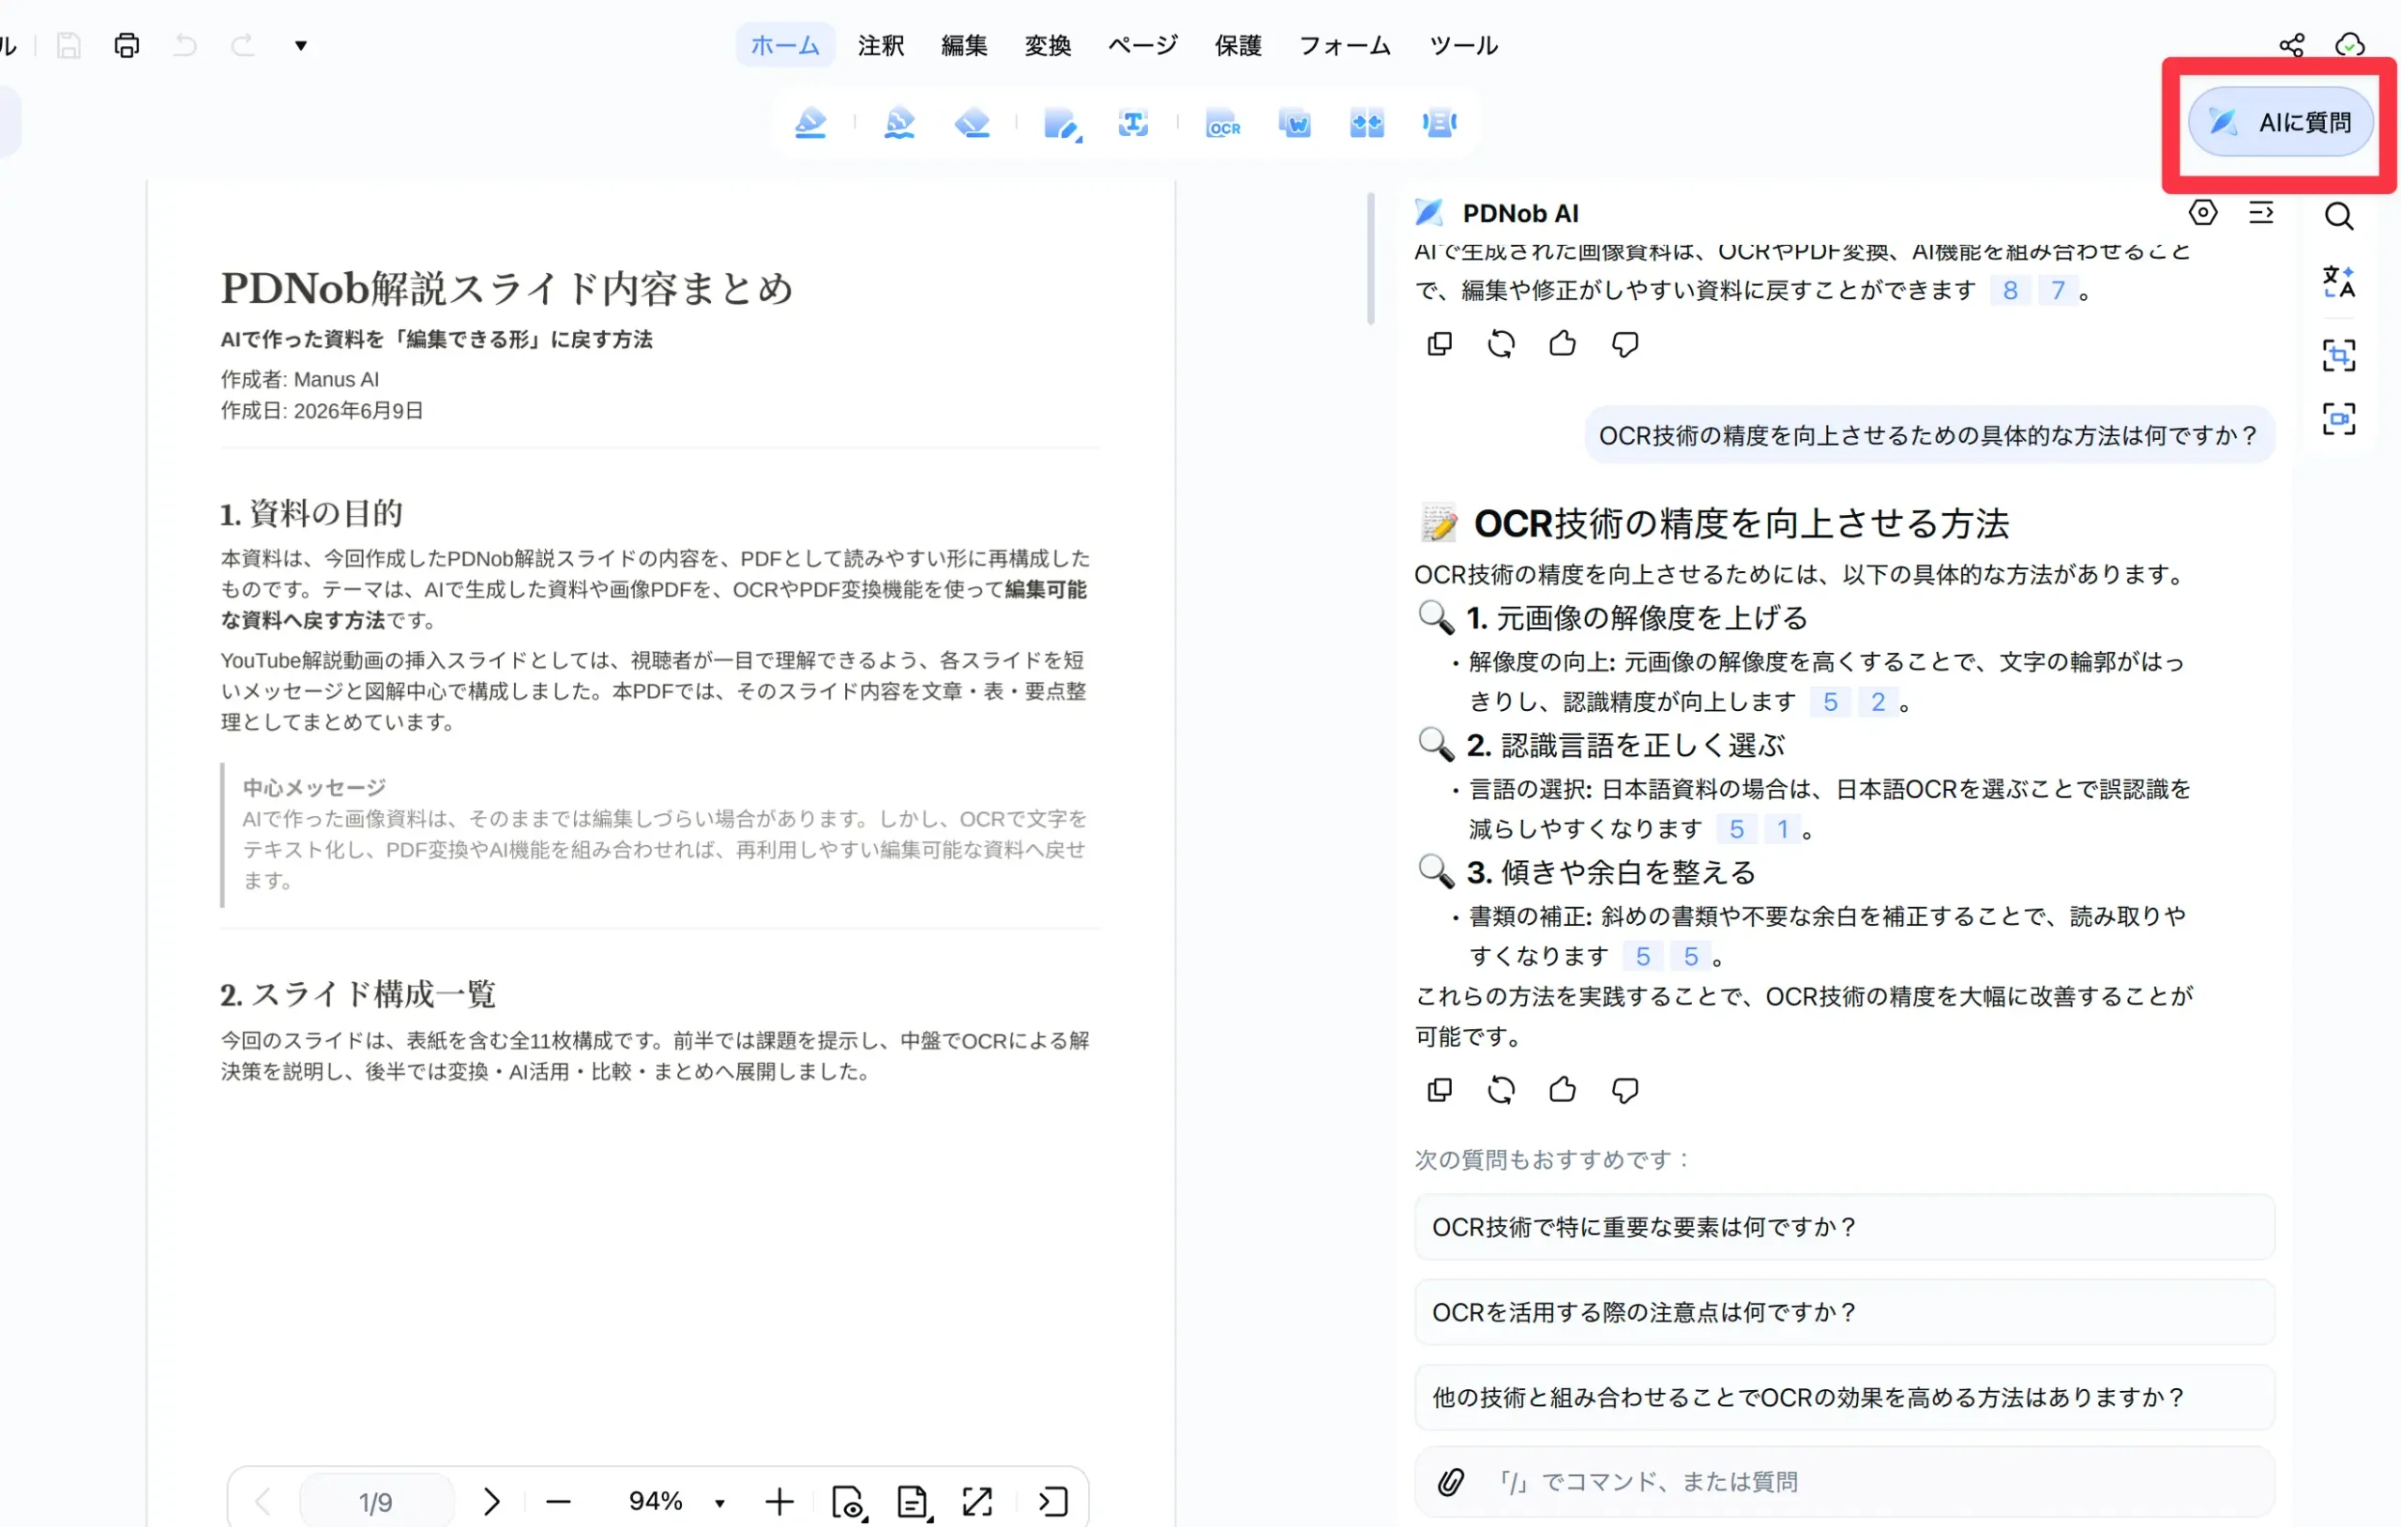Image resolution: width=2401 pixels, height=1527 pixels.
Task: Click the print icon
Action: 127,45
